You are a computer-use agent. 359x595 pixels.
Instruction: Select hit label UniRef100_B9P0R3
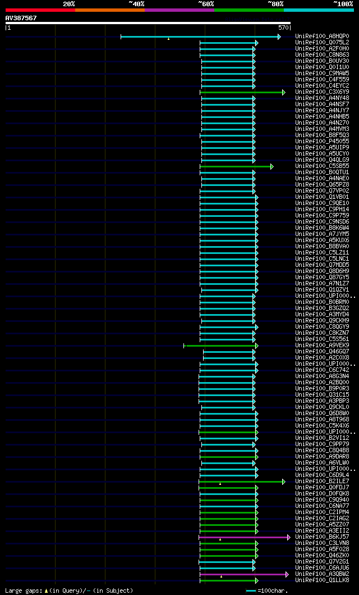(323, 388)
